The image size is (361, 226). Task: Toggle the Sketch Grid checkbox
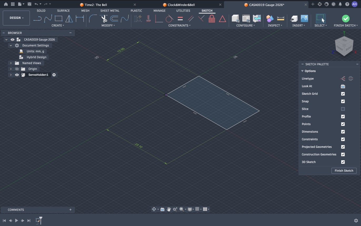(343, 94)
